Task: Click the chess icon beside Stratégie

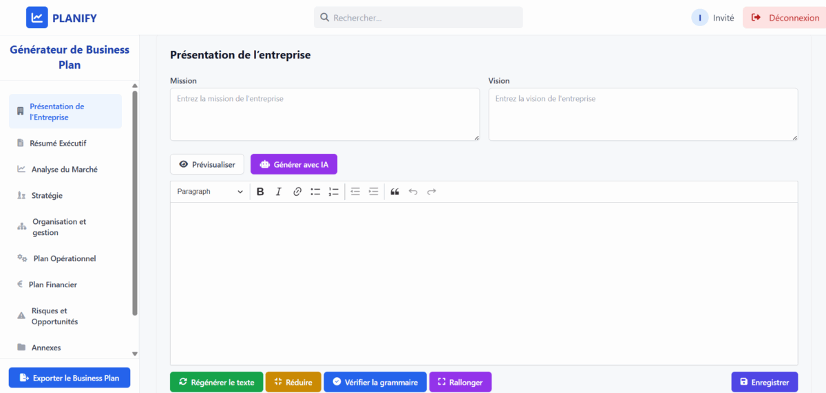Action: [x=21, y=196]
